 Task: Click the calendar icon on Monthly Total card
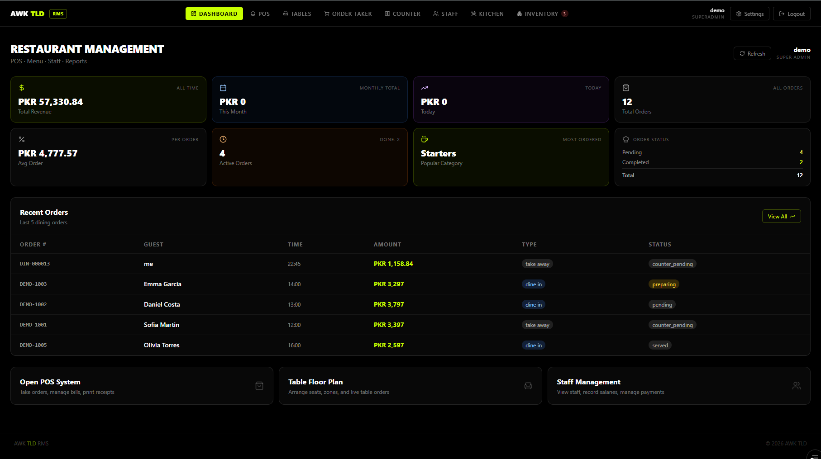(223, 88)
